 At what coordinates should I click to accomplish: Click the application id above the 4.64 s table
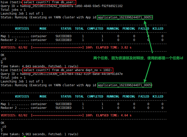[x=124, y=85]
